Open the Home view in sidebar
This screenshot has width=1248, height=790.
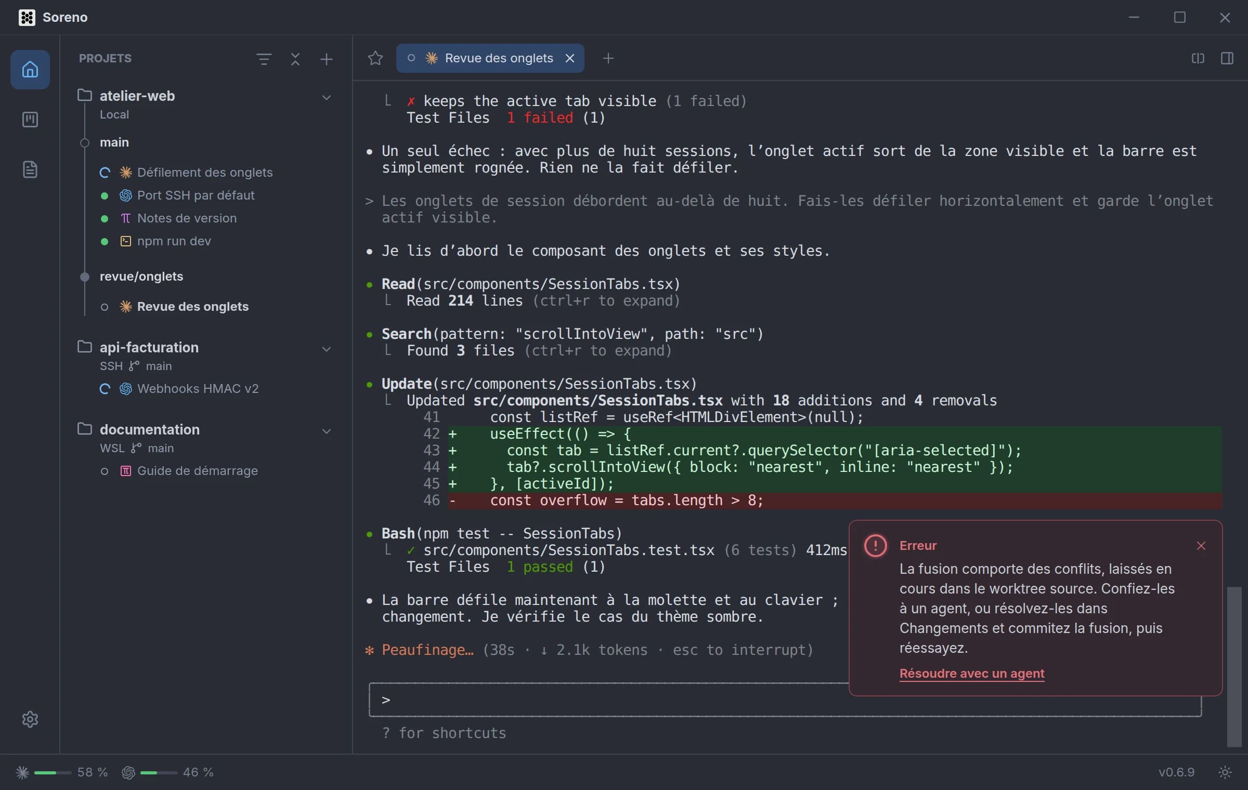pyautogui.click(x=30, y=69)
